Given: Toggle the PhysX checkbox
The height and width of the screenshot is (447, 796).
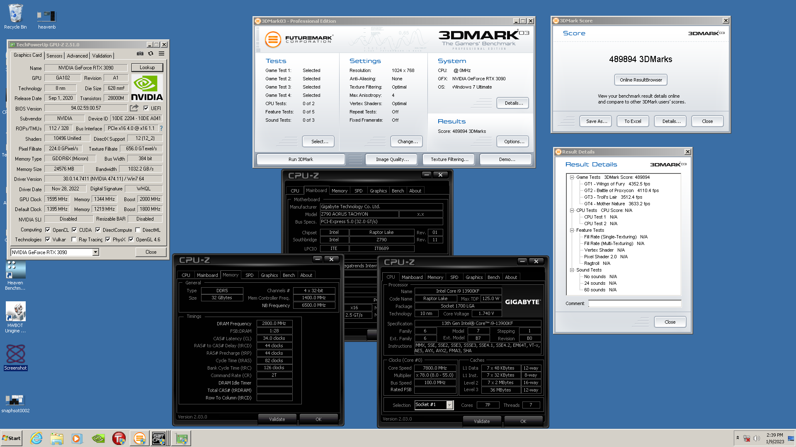Looking at the screenshot, I should click(108, 240).
